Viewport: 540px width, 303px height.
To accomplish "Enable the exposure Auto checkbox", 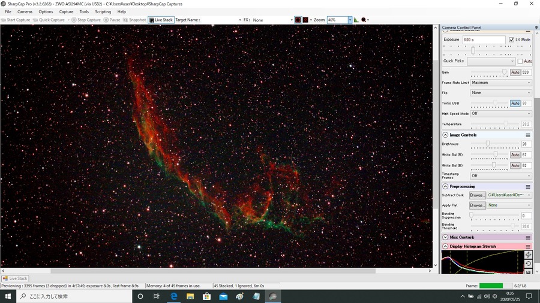I will 520,61.
